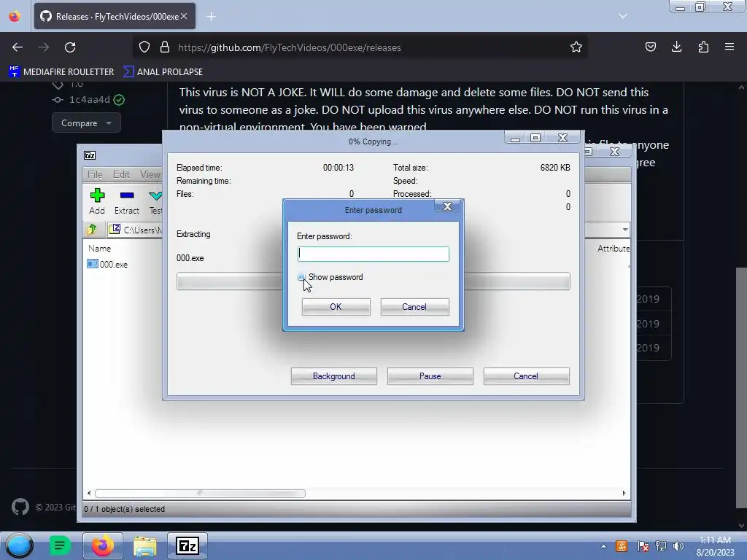This screenshot has height=560, width=747.
Task: Click into the Enter password field
Action: coord(373,254)
